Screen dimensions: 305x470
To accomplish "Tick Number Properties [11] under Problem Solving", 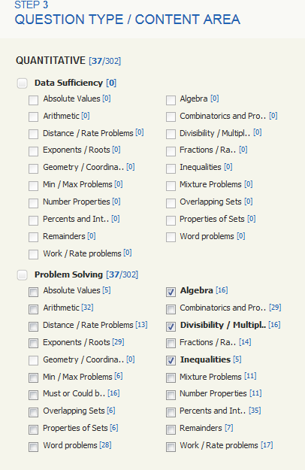I will 171,395.
